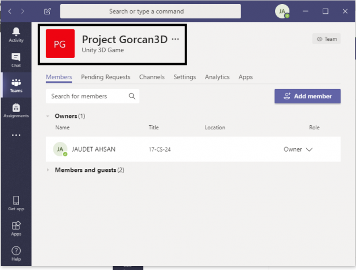Click the Title column header

point(154,128)
